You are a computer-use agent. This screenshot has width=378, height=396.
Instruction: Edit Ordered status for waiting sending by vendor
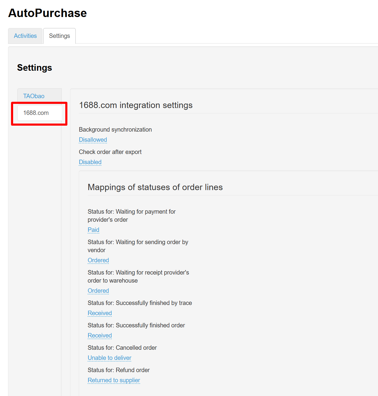[98, 260]
